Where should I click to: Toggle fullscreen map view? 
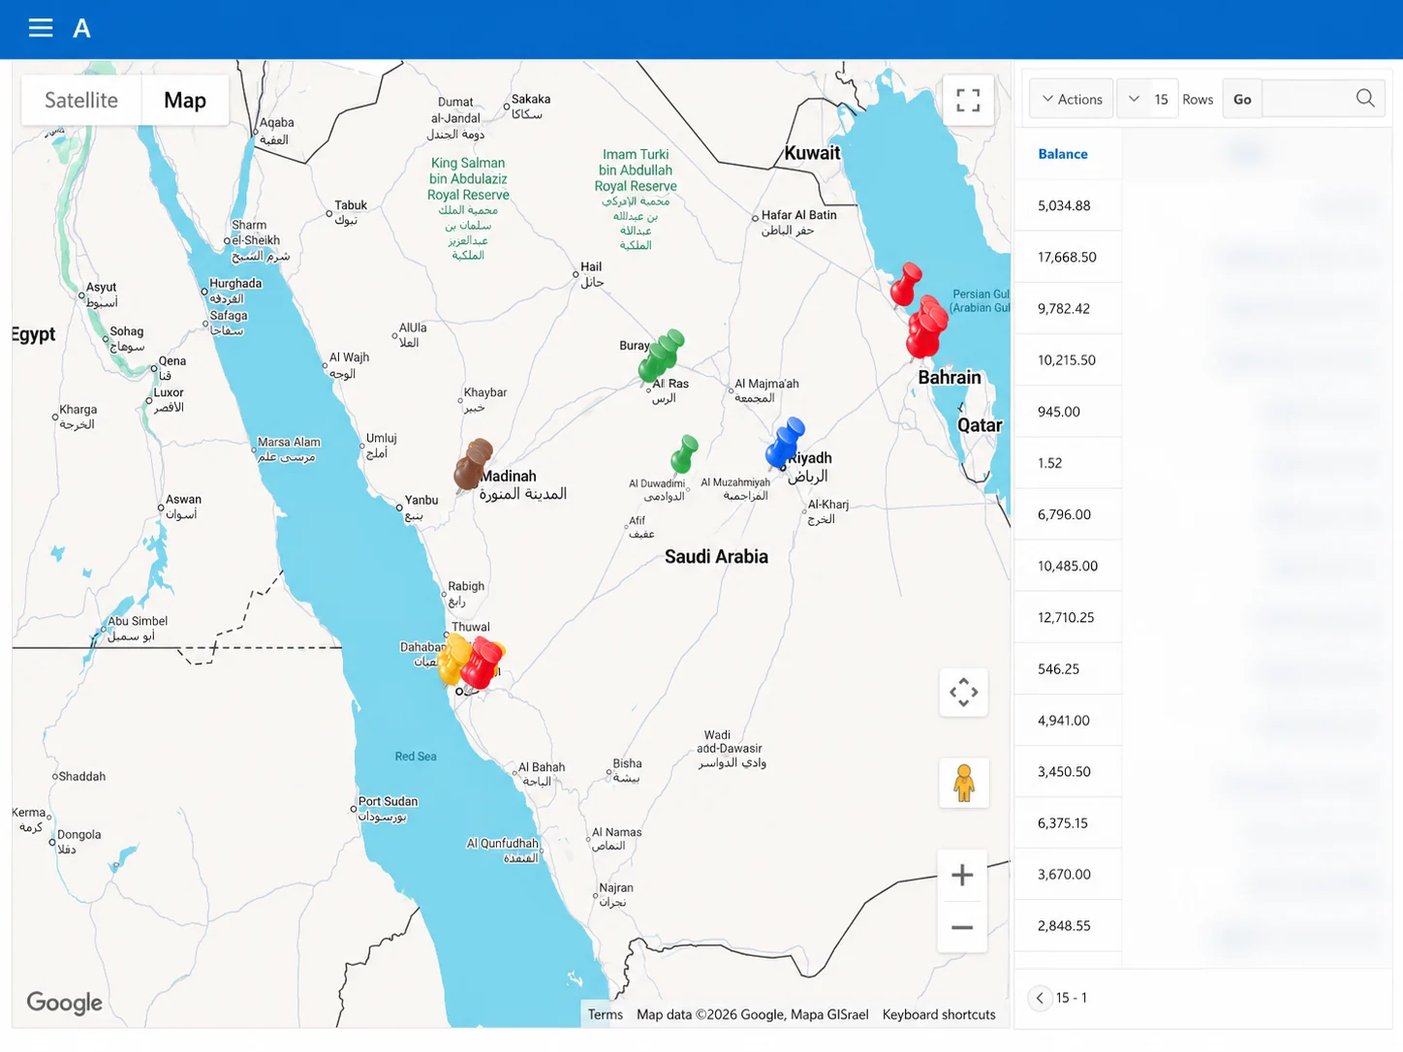(x=968, y=100)
